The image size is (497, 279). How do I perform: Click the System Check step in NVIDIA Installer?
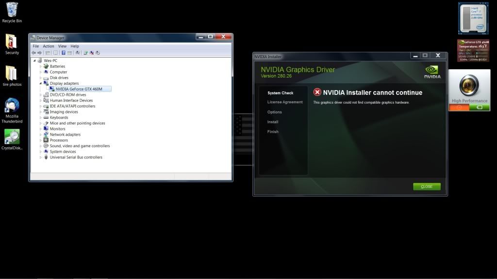pos(280,93)
